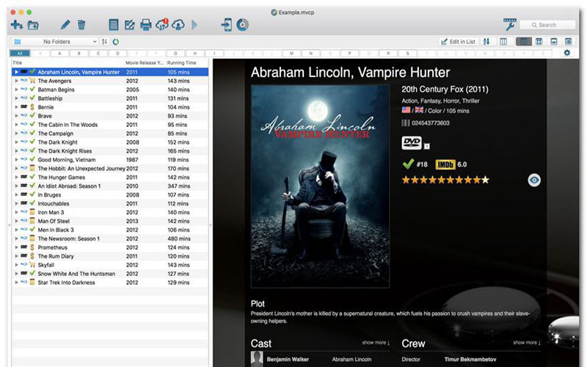Click the settings gear icon at the alphabet bar
587x367 pixels.
[x=566, y=53]
